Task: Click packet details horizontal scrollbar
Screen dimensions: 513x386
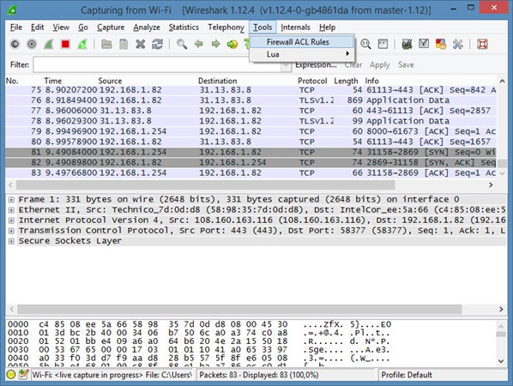Action: pyautogui.click(x=239, y=309)
